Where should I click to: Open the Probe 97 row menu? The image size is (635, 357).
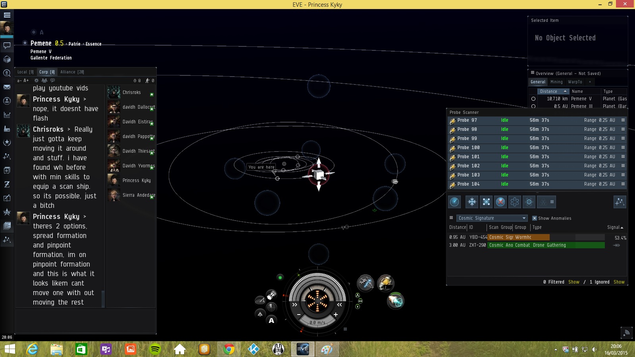point(623,120)
